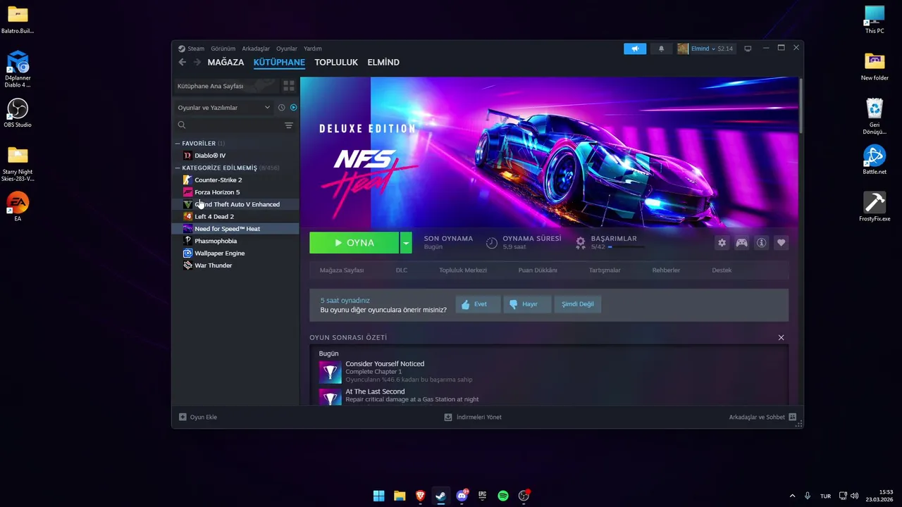Switch to the MAĞAZA tab
The width and height of the screenshot is (902, 507).
coord(225,62)
